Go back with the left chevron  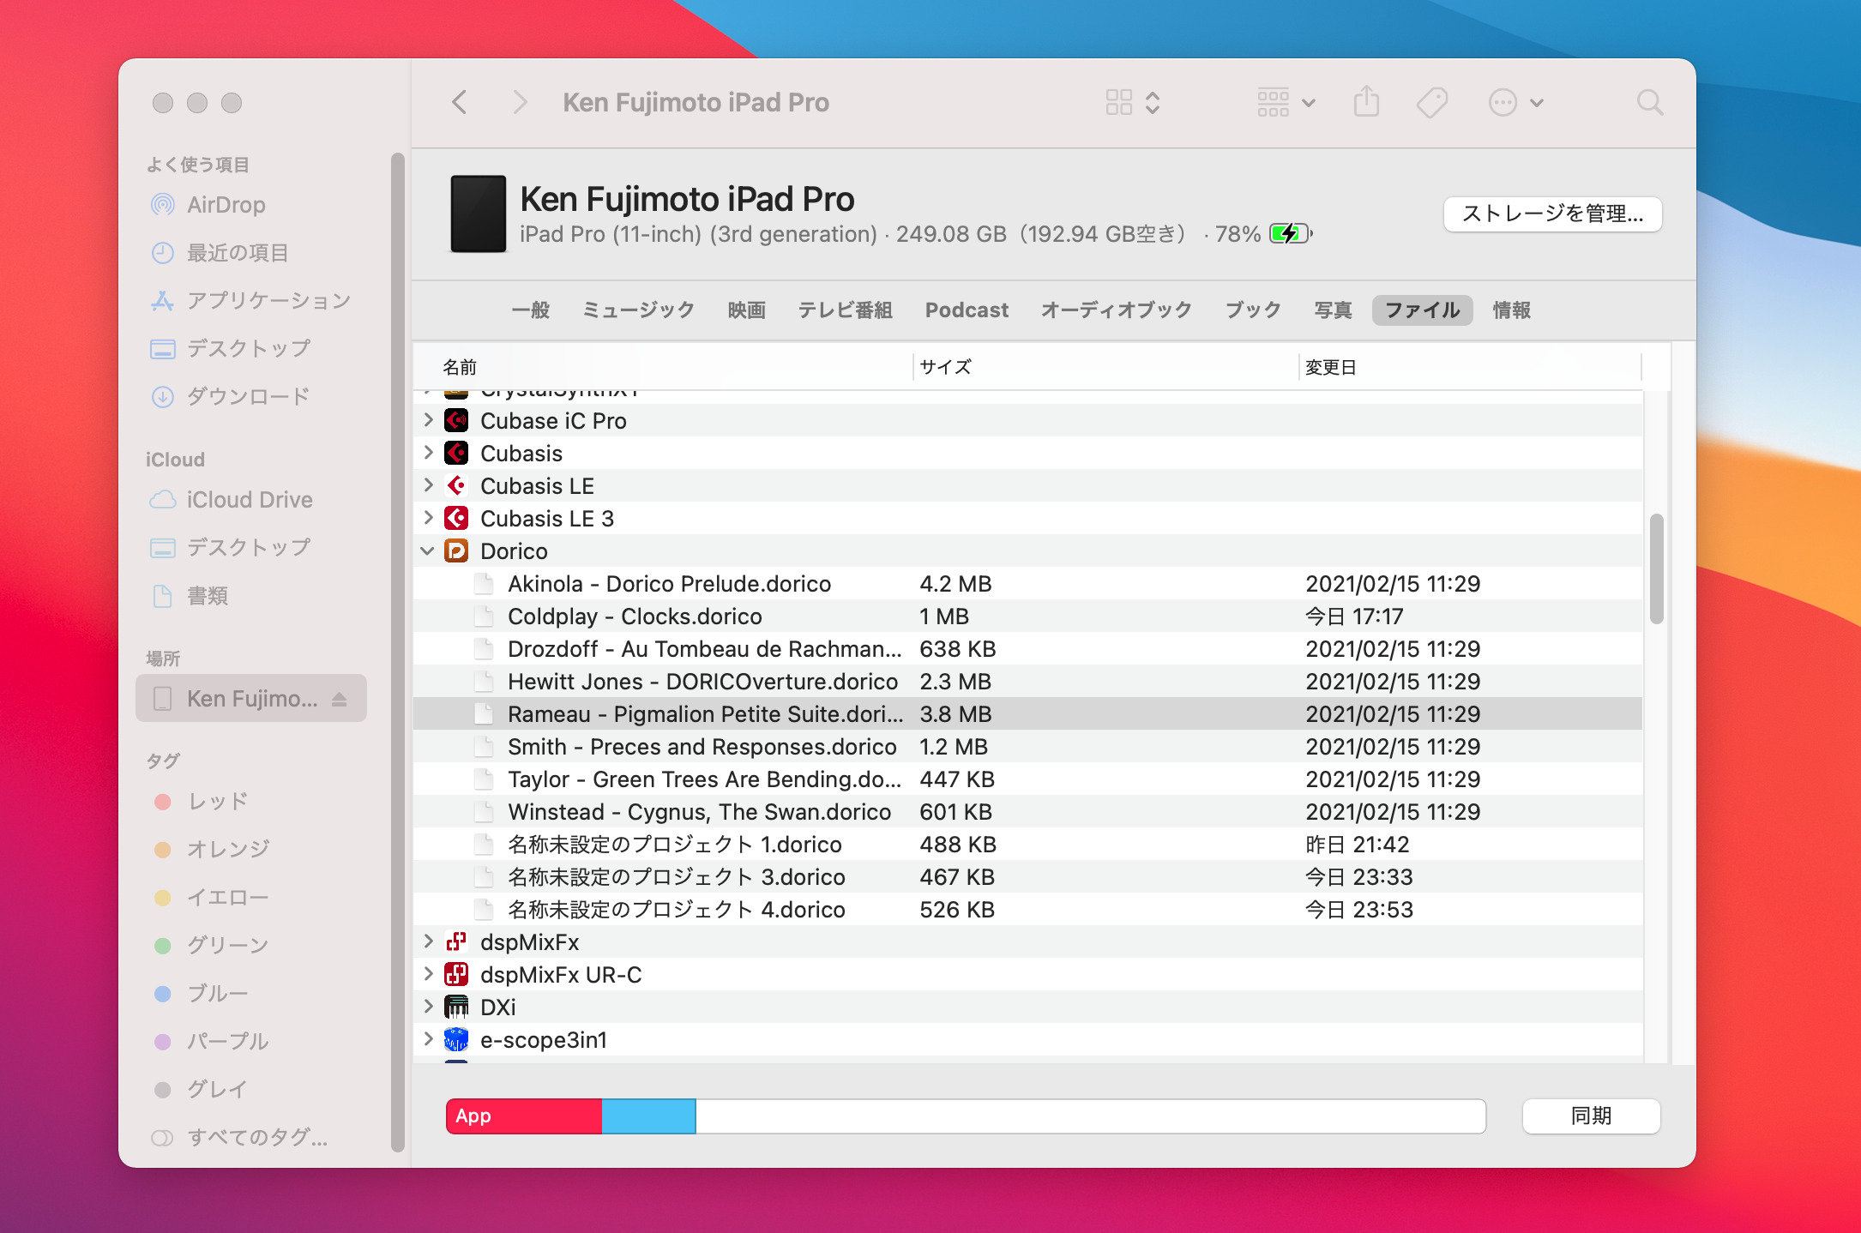(x=460, y=102)
